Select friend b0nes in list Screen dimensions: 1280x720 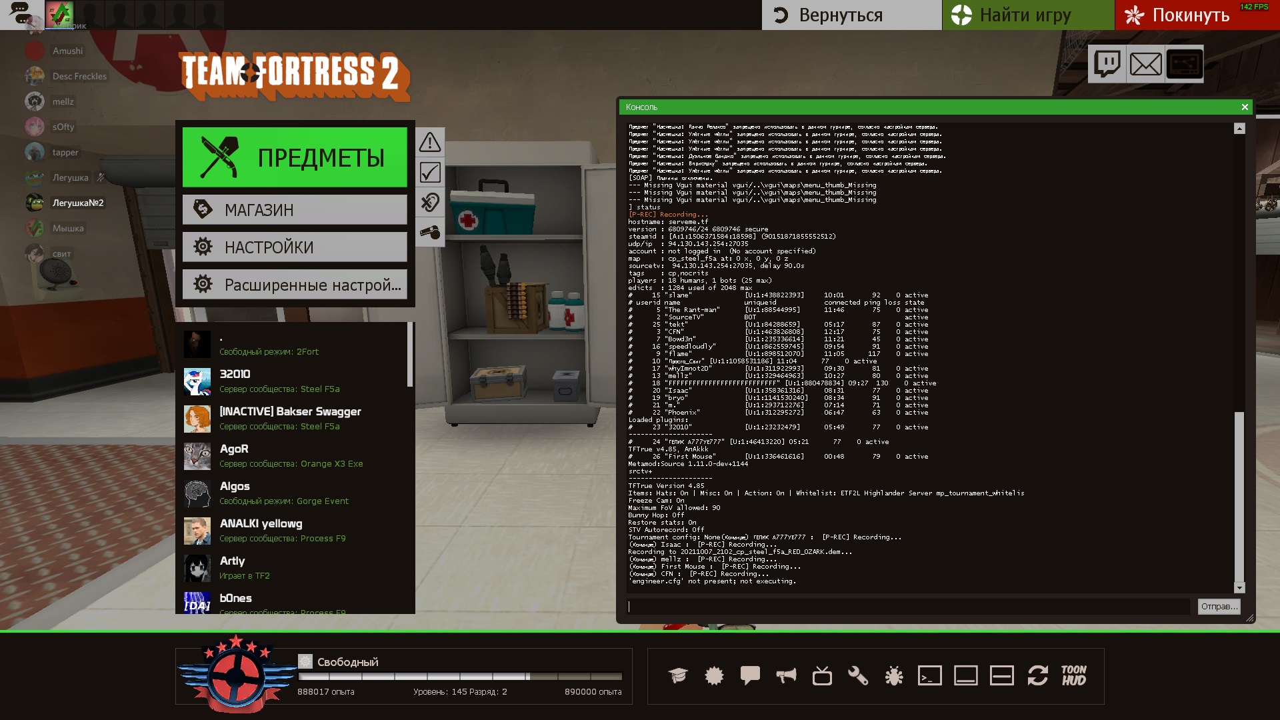(295, 601)
